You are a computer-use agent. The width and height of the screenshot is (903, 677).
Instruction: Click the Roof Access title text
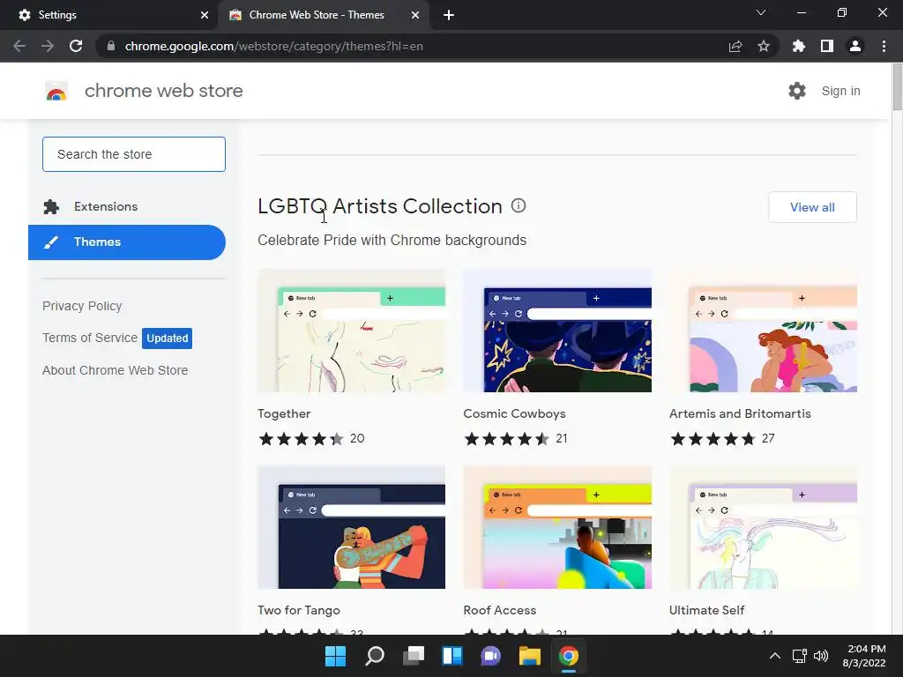pos(500,610)
